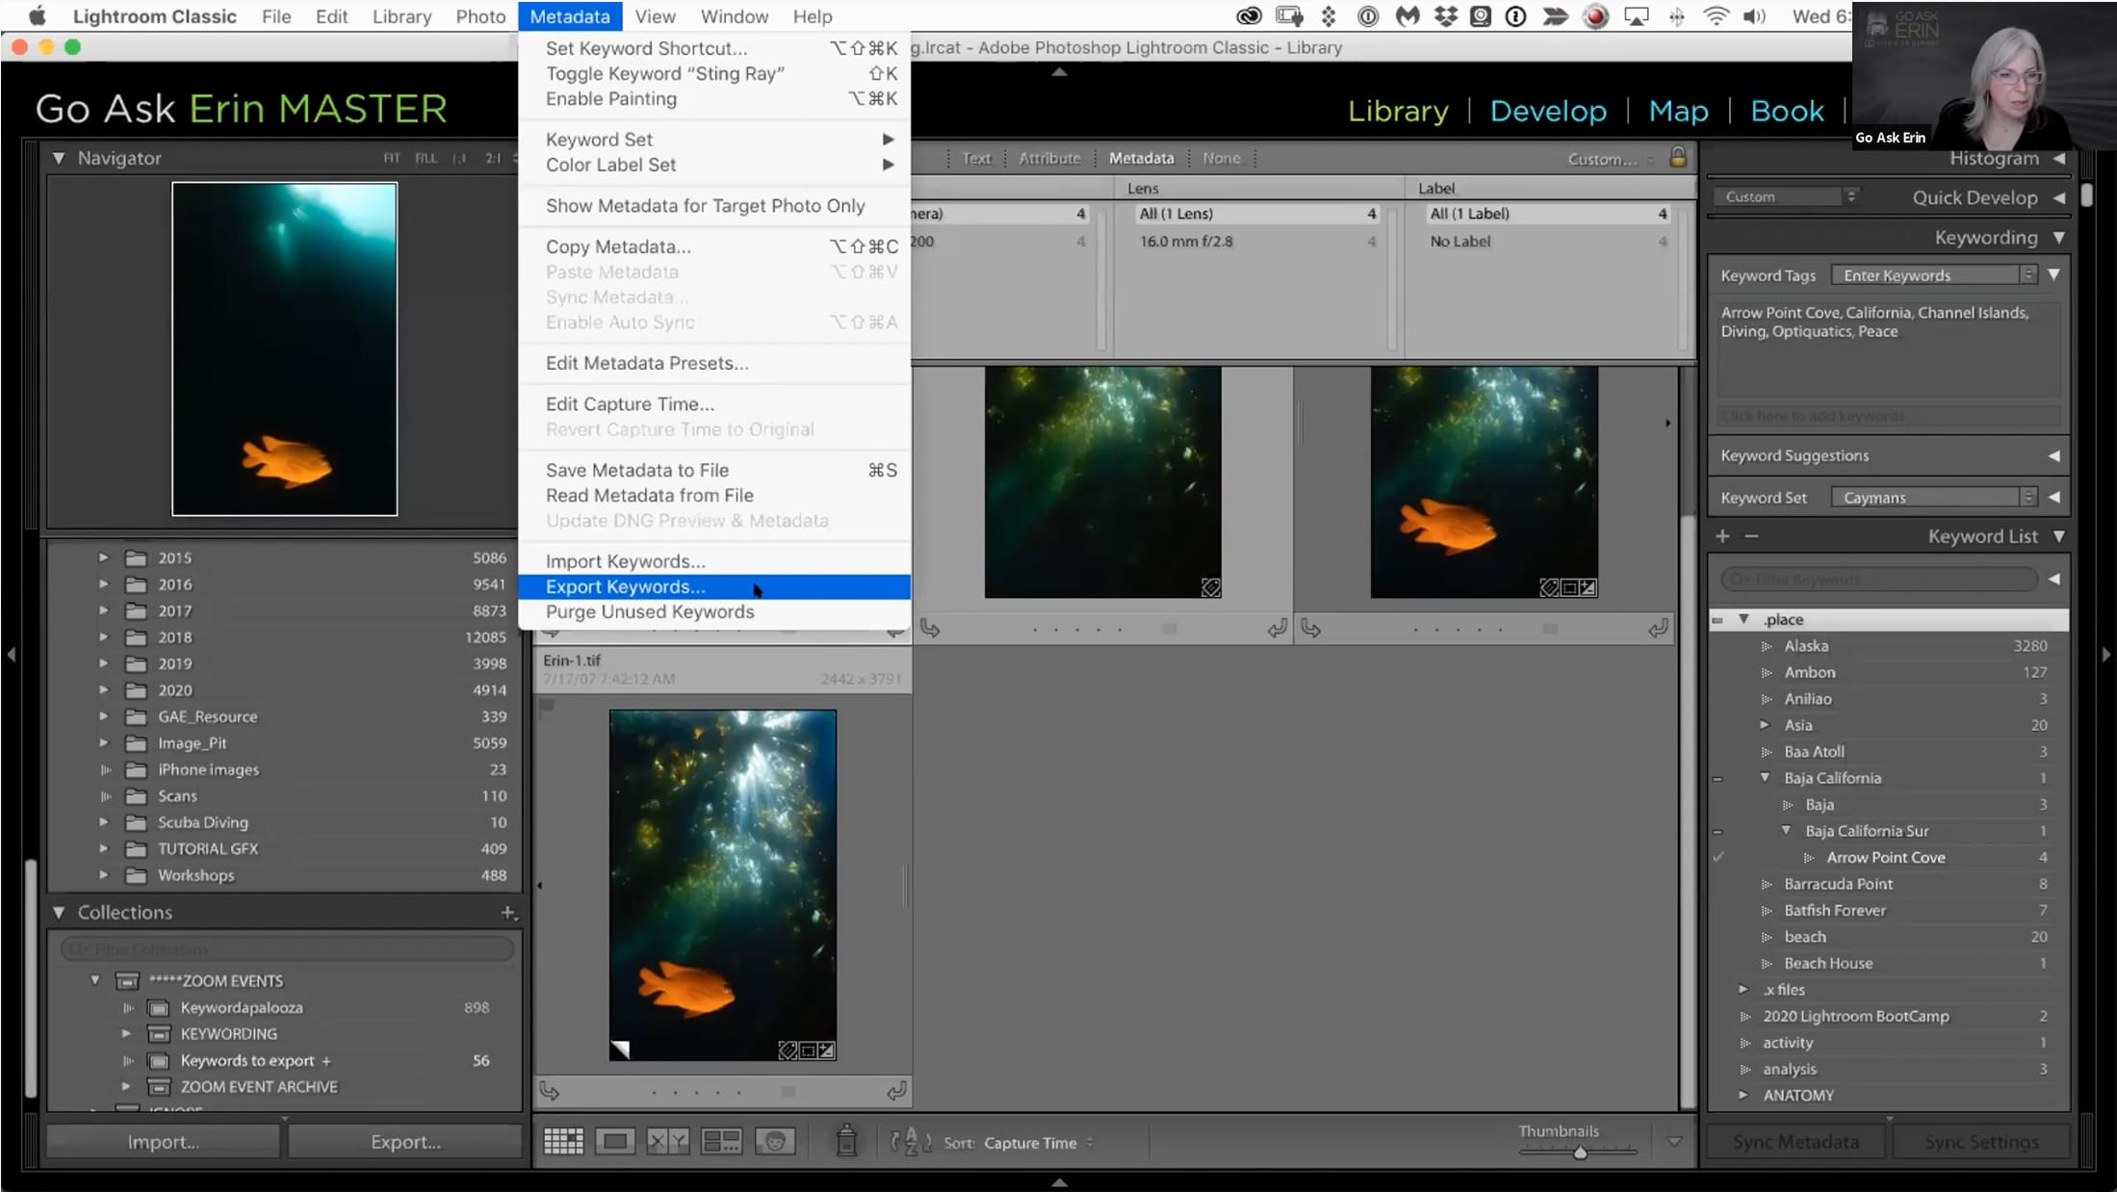This screenshot has width=2117, height=1192.
Task: Click the Import button
Action: coord(163,1142)
